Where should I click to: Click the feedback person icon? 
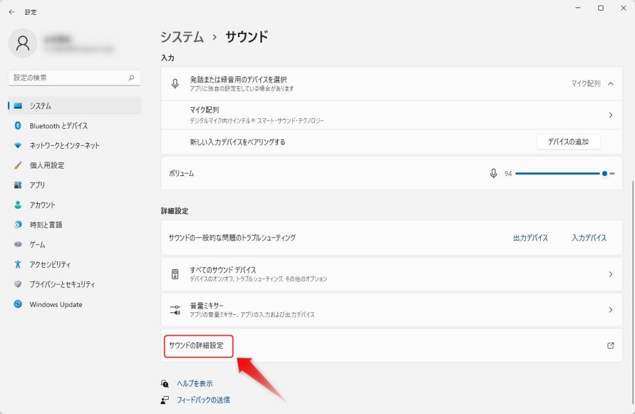[x=165, y=400]
